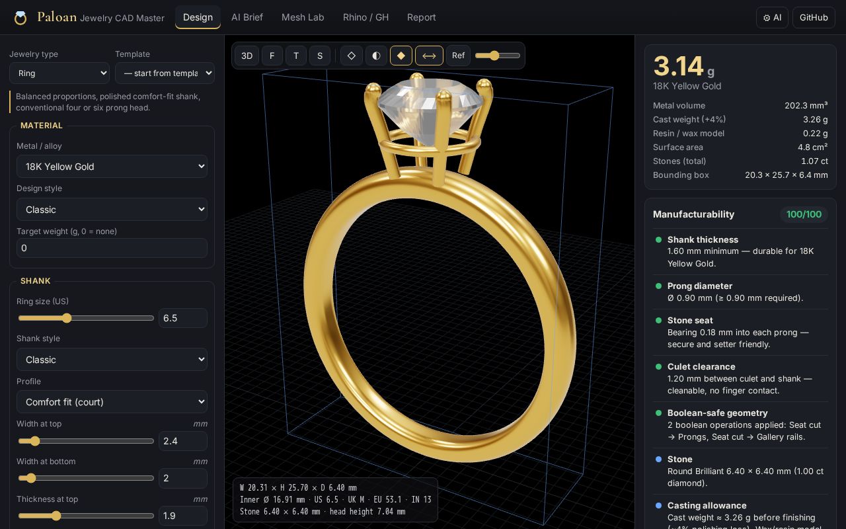This screenshot has height=529, width=846.
Task: Click the Paloan ring logo icon
Action: point(20,18)
